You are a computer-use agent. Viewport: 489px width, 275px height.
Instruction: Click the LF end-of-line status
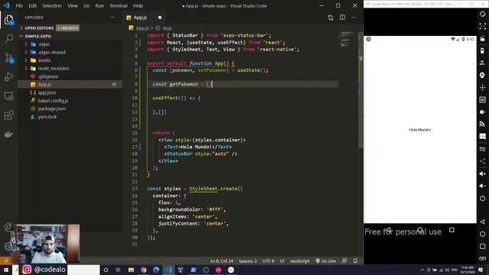tap(282, 261)
